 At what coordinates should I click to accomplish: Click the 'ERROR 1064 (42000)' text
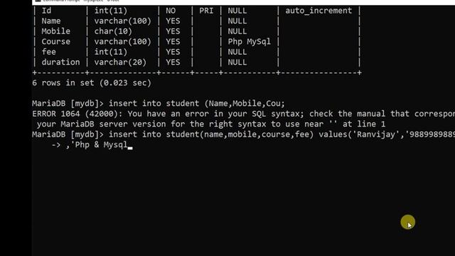point(75,114)
